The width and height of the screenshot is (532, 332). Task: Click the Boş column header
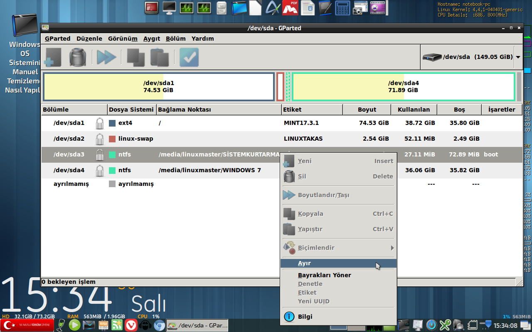[x=460, y=110]
